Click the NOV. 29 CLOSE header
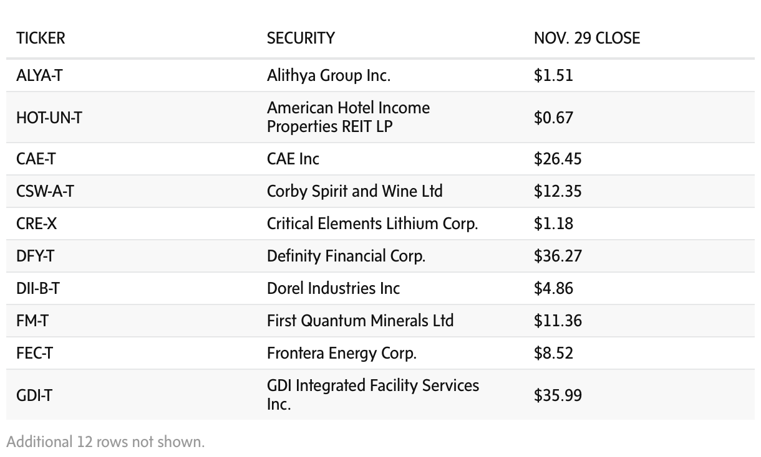Image resolution: width=761 pixels, height=457 pixels. pyautogui.click(x=586, y=38)
